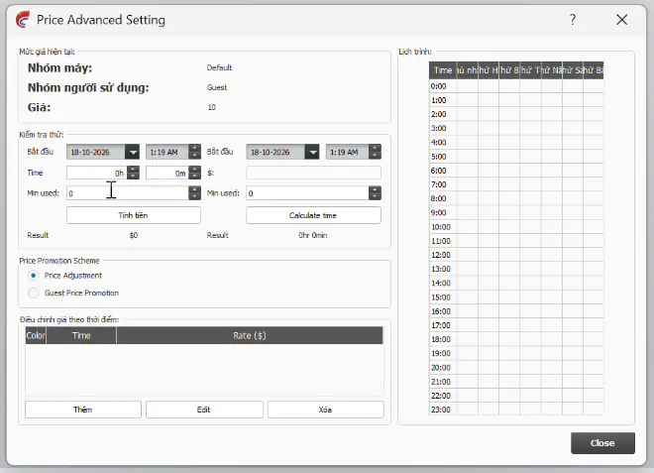The image size is (654, 473).
Task: Decrease the right Min used value
Action: point(375,196)
